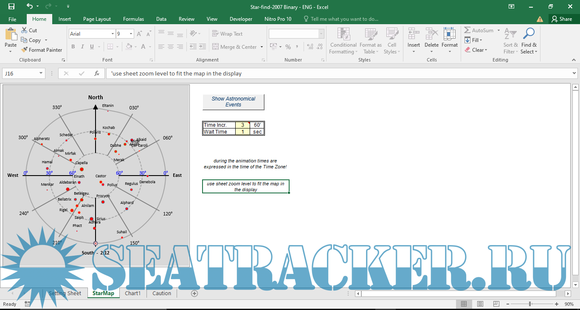This screenshot has width=580, height=310.
Task: Switch to the Setting Sheet tab
Action: point(65,293)
